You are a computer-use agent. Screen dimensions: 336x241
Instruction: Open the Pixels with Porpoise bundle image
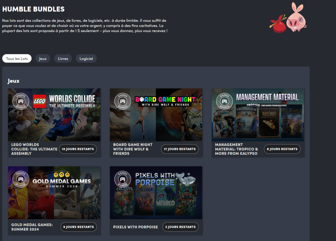(156, 193)
